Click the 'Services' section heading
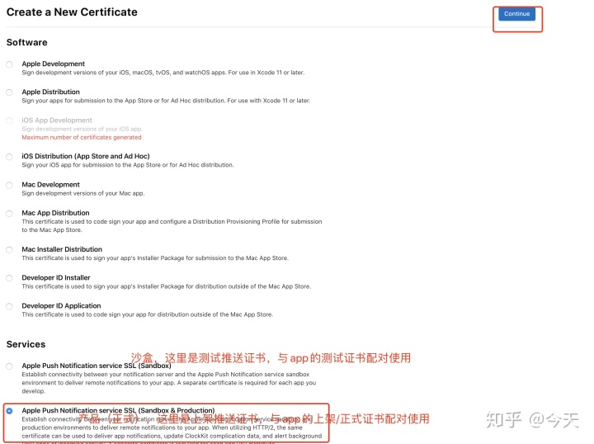594x444 pixels. [26, 344]
